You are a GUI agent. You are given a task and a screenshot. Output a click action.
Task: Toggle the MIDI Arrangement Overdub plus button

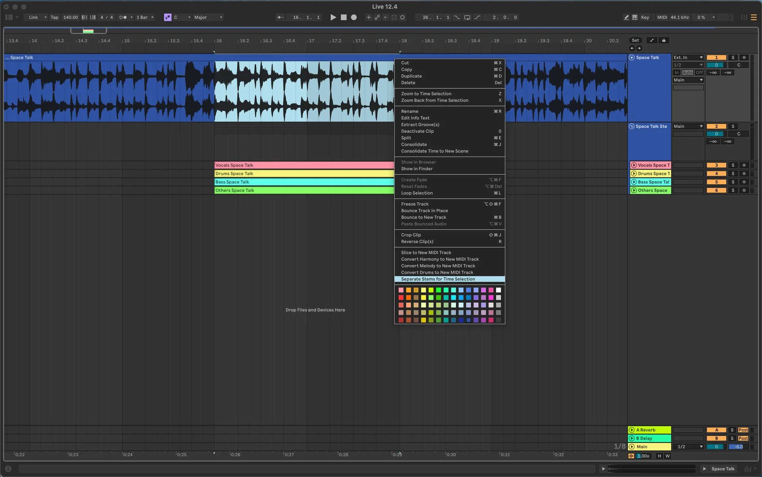pyautogui.click(x=369, y=17)
